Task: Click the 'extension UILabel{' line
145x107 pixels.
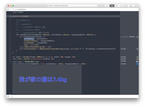Action: pyautogui.click(x=20, y=16)
